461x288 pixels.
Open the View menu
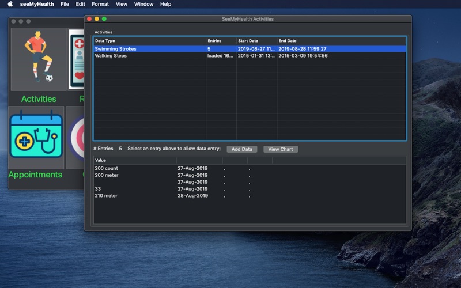click(122, 4)
